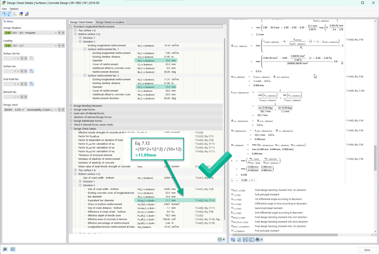
Task: Click fourth icon in the formula panel's bottom toolbar
Action: [x=251, y=240]
